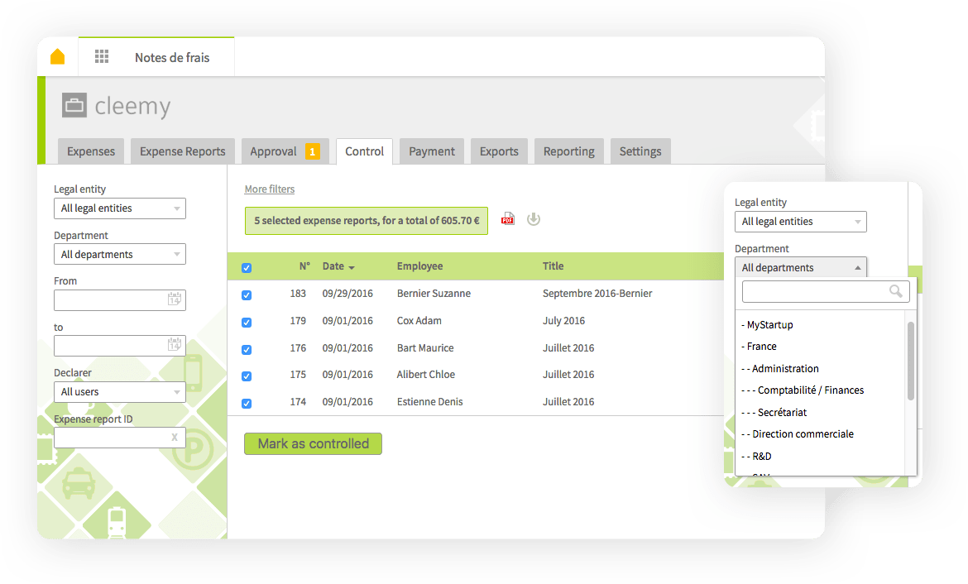This screenshot has height=584, width=968.
Task: Sort by Date column arrow
Action: click(x=352, y=267)
